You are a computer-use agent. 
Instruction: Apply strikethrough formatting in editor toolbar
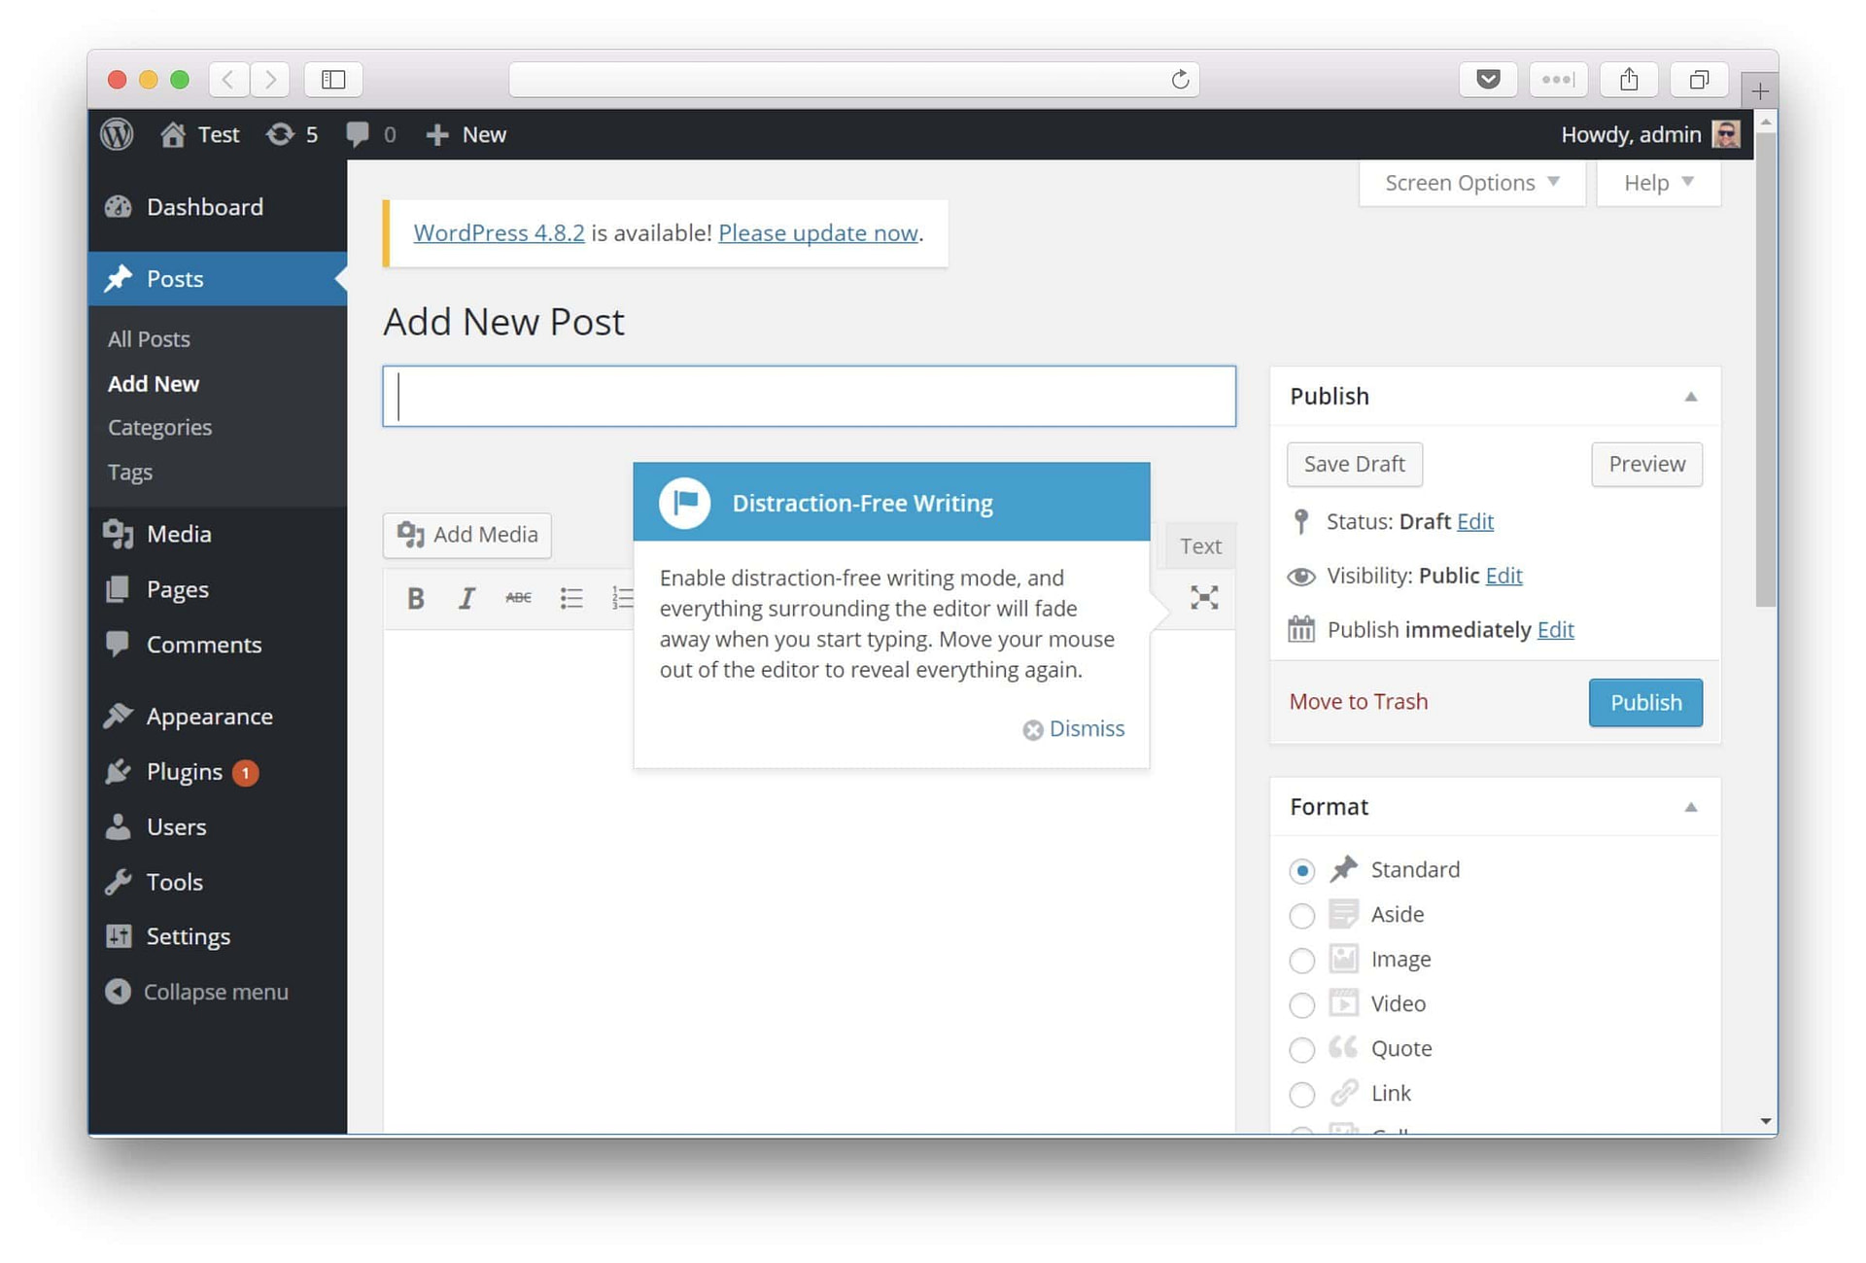pos(518,598)
